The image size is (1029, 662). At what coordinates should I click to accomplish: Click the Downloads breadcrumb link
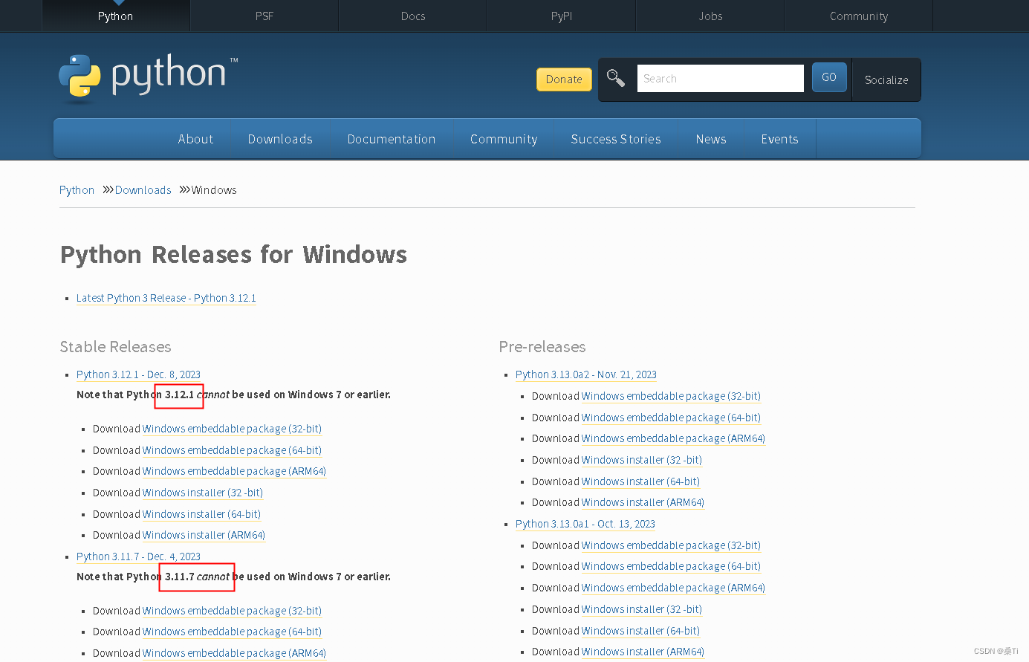[143, 190]
